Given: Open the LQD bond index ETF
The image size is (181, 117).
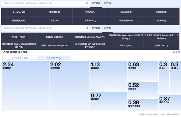Looking at the screenshot, I should (x=126, y=37).
